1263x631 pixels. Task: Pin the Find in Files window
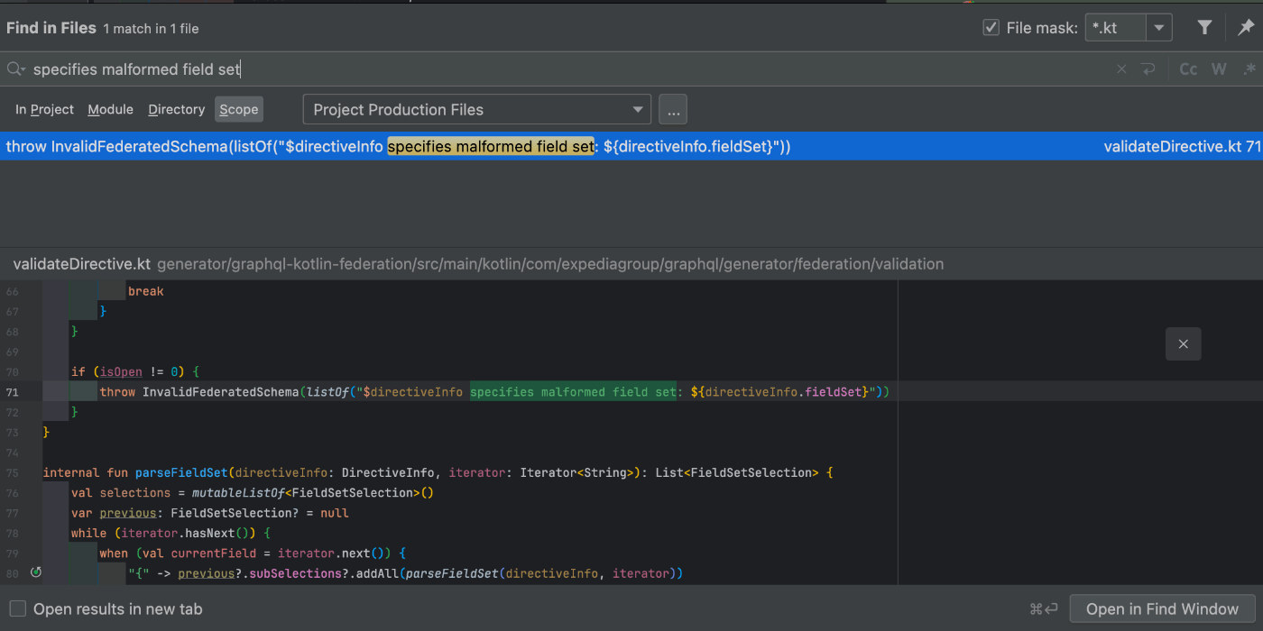1246,27
